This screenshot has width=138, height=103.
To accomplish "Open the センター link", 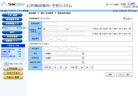I will click(6, 54).
